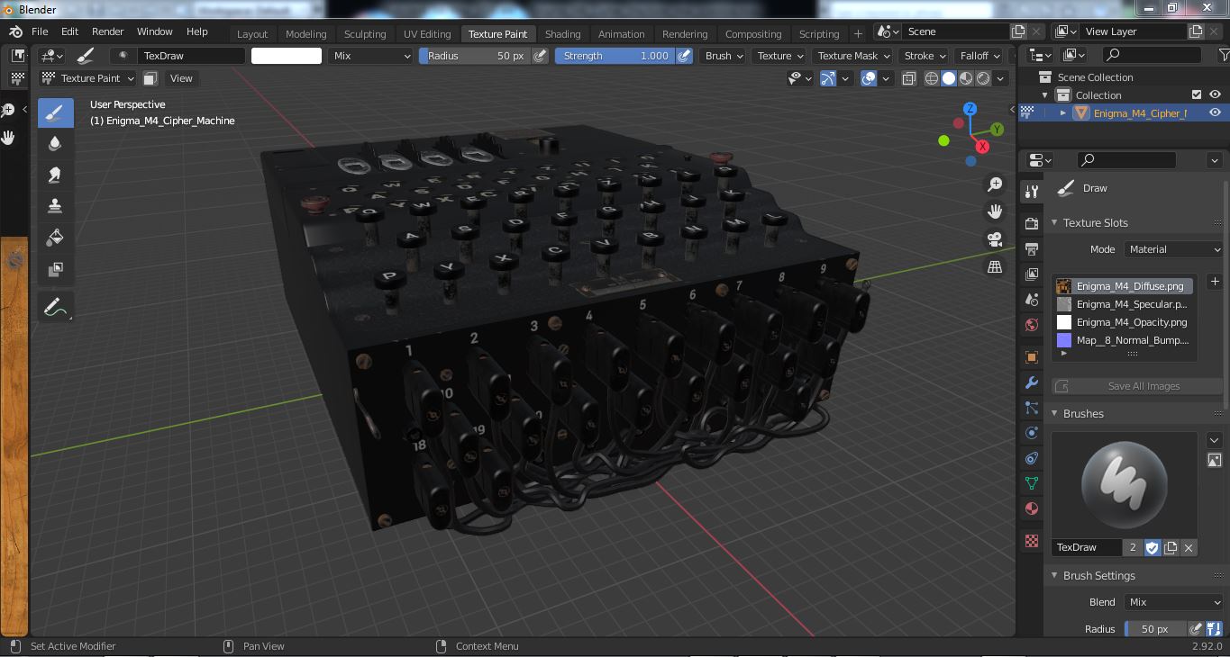
Task: Open the Object Data green triangle tab
Action: click(x=1032, y=483)
